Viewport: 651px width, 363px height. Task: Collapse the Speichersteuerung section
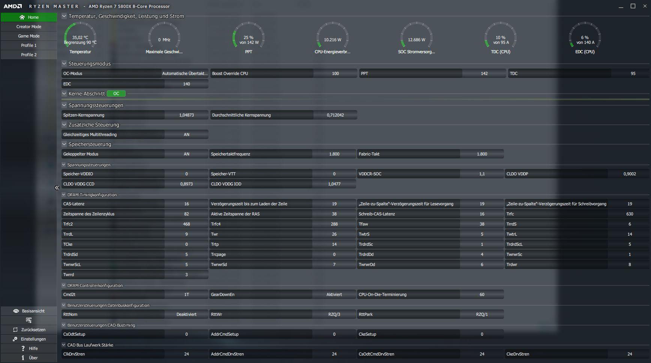(x=64, y=144)
